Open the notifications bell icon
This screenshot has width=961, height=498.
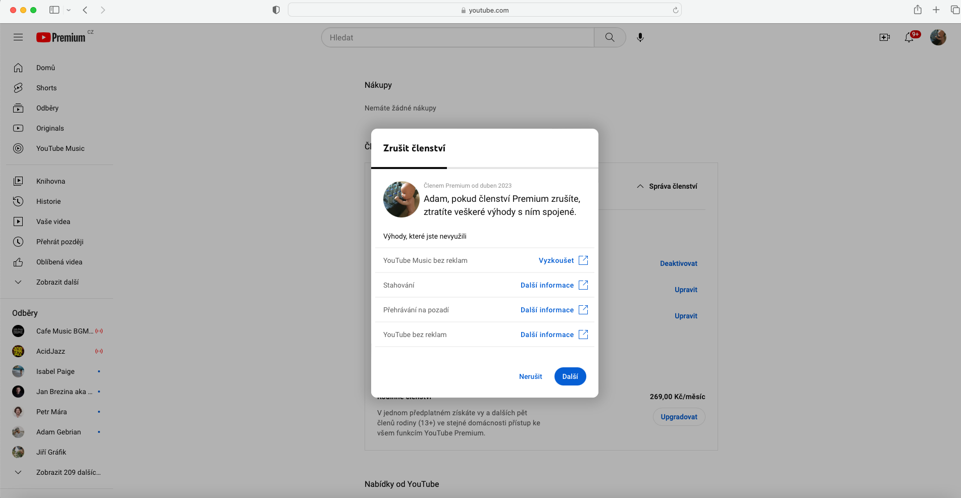click(909, 37)
